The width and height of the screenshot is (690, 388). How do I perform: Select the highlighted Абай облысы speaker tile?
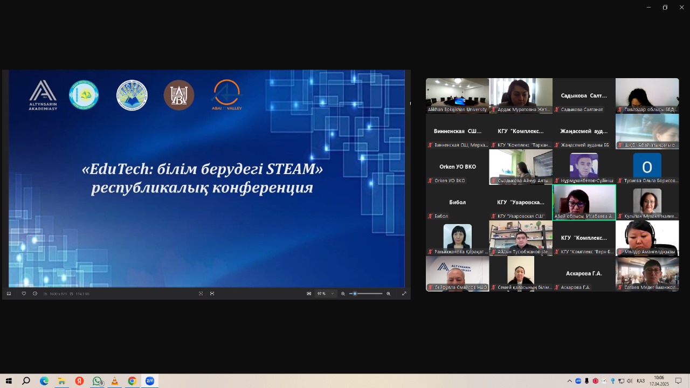584,202
